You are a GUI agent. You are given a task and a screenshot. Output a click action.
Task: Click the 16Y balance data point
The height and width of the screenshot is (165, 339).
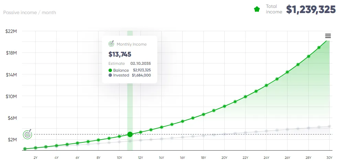coord(182,121)
